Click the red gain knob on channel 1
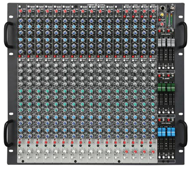 click(20, 11)
